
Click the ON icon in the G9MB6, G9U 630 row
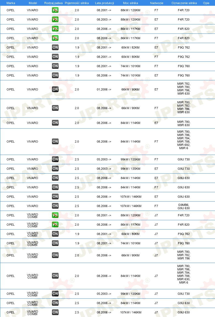[55, 206]
